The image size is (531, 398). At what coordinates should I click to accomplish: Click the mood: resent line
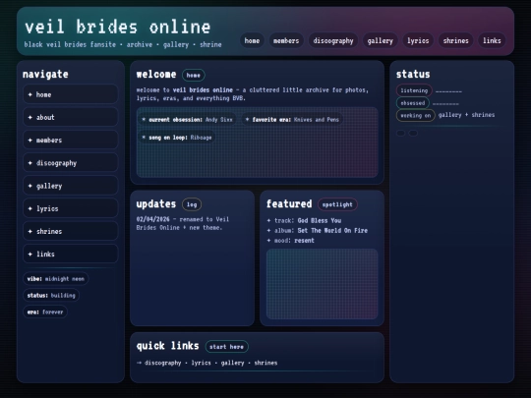click(290, 241)
